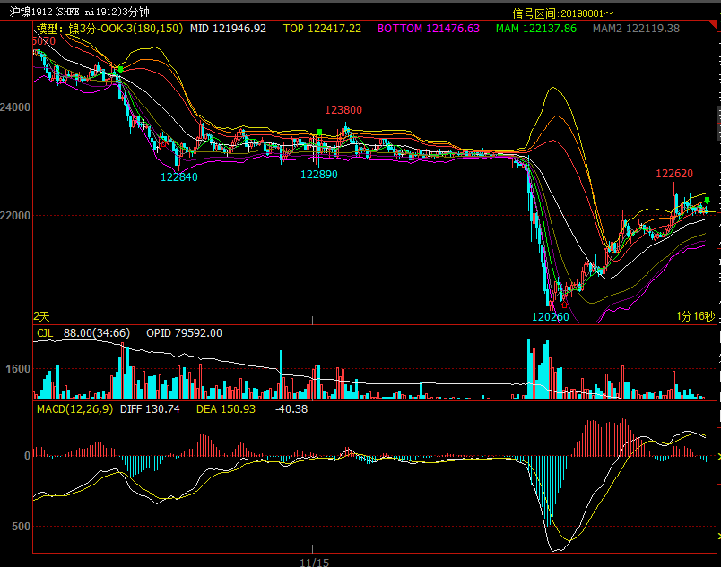Screen dimensions: 721x567
Task: Click the 1分16秒 countdown timer
Action: (x=695, y=316)
